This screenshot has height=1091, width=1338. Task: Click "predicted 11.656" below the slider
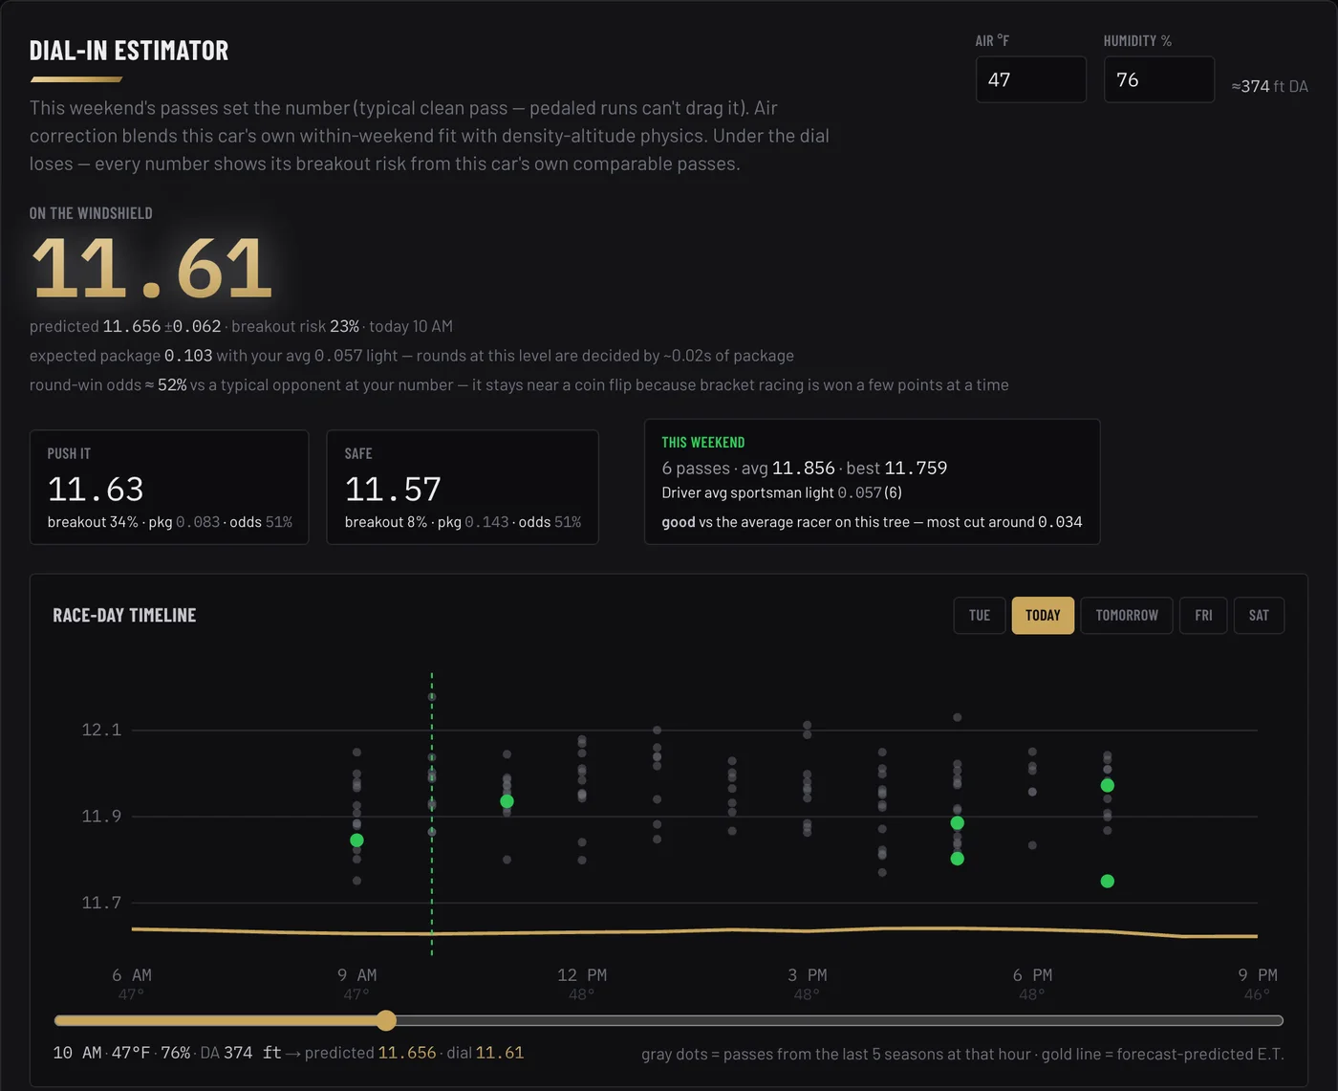(x=371, y=1053)
